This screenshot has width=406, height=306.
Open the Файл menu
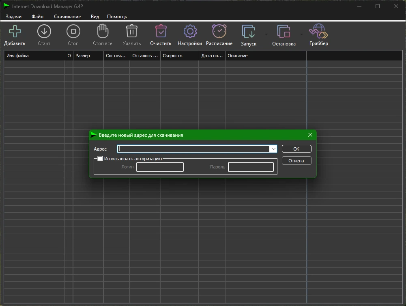(38, 17)
